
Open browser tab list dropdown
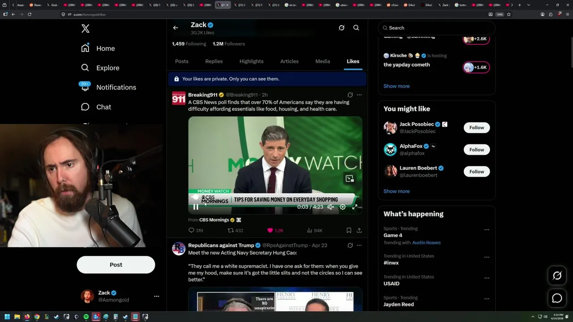(x=529, y=5)
